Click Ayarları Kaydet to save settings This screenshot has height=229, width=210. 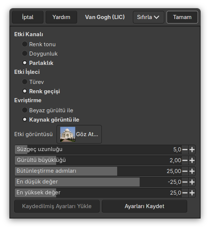[x=144, y=206]
